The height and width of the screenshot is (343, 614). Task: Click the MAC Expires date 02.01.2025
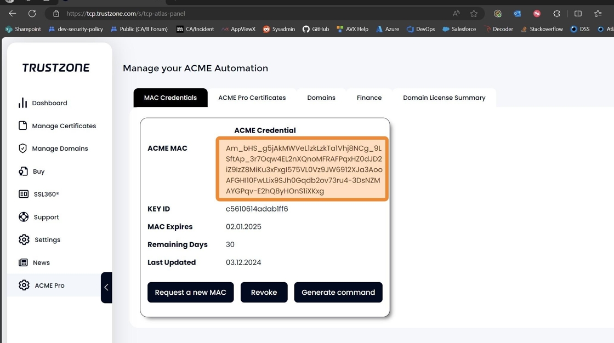pos(243,227)
